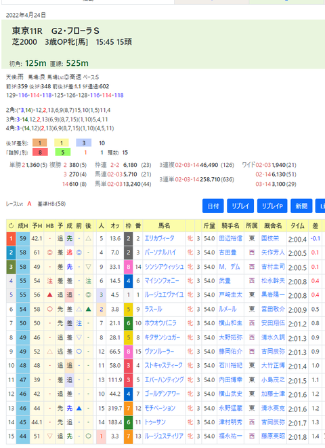Open horse ルージュエヴァイユ link
Viewport: 325px width, 448px height.
coord(164,295)
